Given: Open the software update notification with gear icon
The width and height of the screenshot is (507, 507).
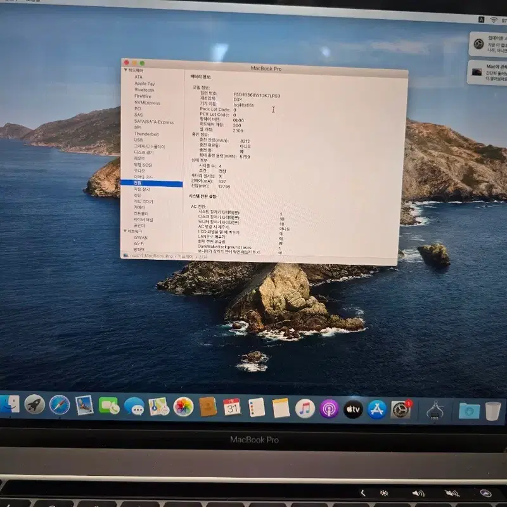Looking at the screenshot, I should click(x=488, y=44).
